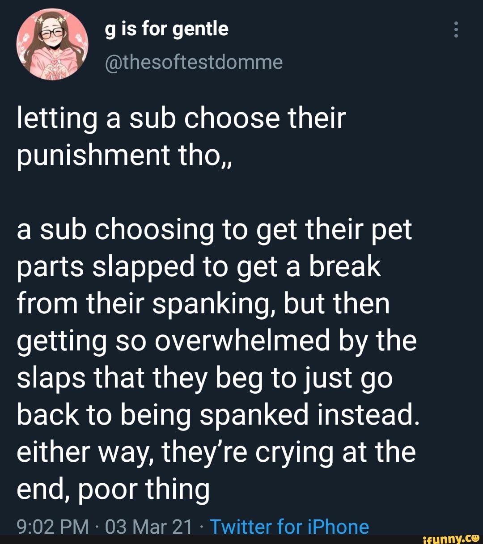
Task: Expand tweet options via vertical ellipsis
Action: [456, 30]
